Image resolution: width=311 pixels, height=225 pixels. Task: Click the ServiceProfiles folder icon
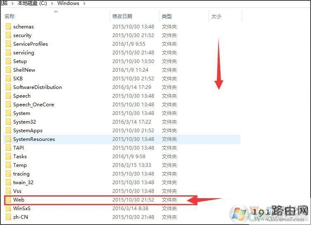point(8,44)
